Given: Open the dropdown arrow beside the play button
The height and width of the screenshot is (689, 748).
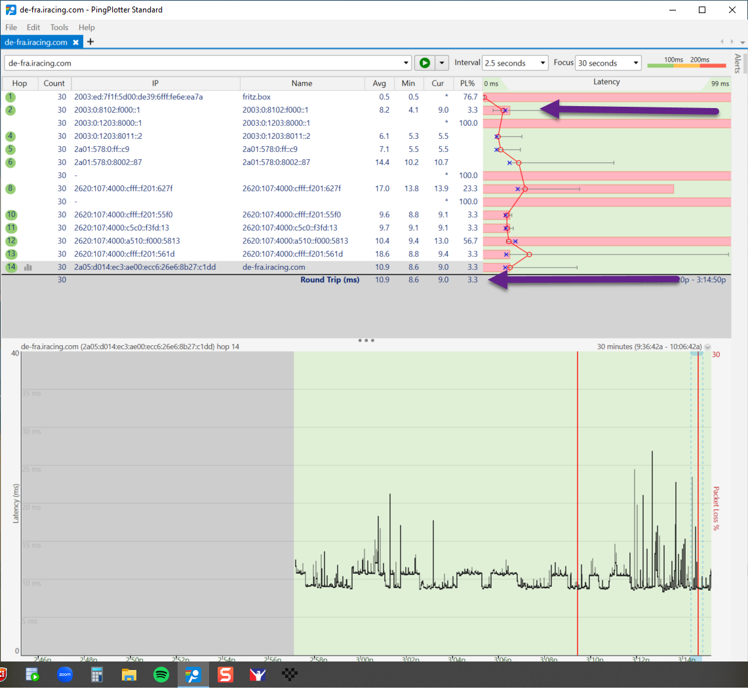Looking at the screenshot, I should pyautogui.click(x=442, y=63).
